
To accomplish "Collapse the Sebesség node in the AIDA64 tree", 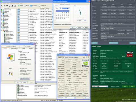I will coord(2,30).
